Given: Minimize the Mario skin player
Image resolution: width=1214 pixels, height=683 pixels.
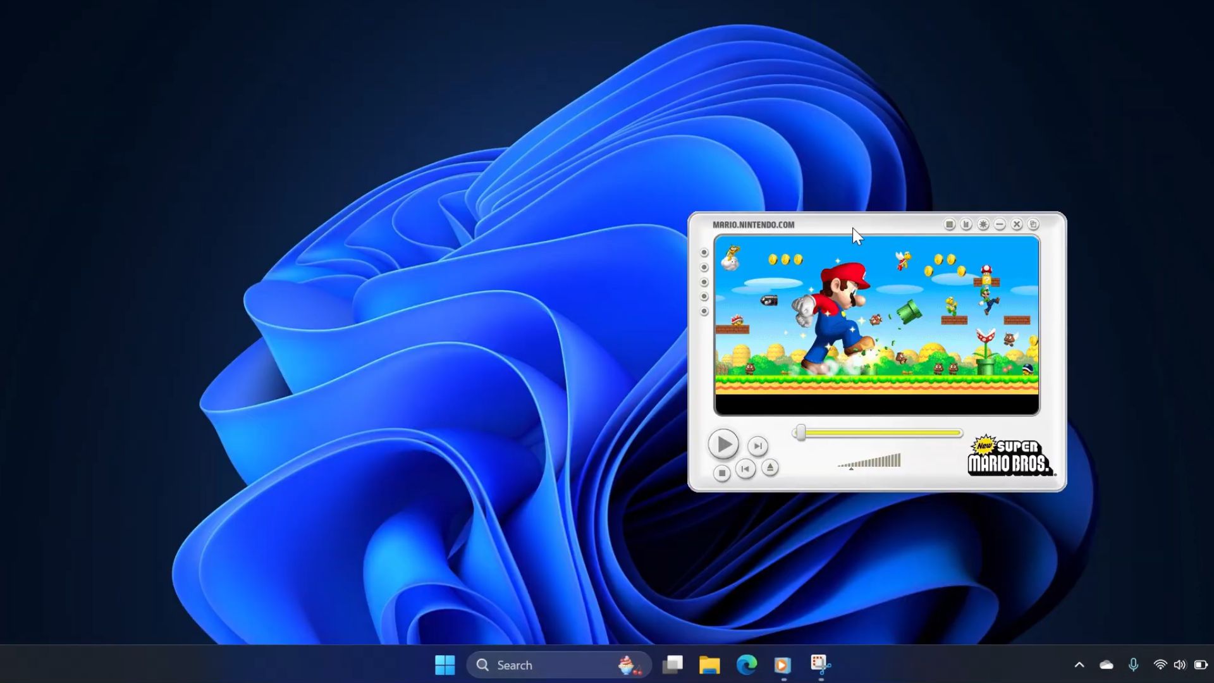Looking at the screenshot, I should tap(1000, 225).
